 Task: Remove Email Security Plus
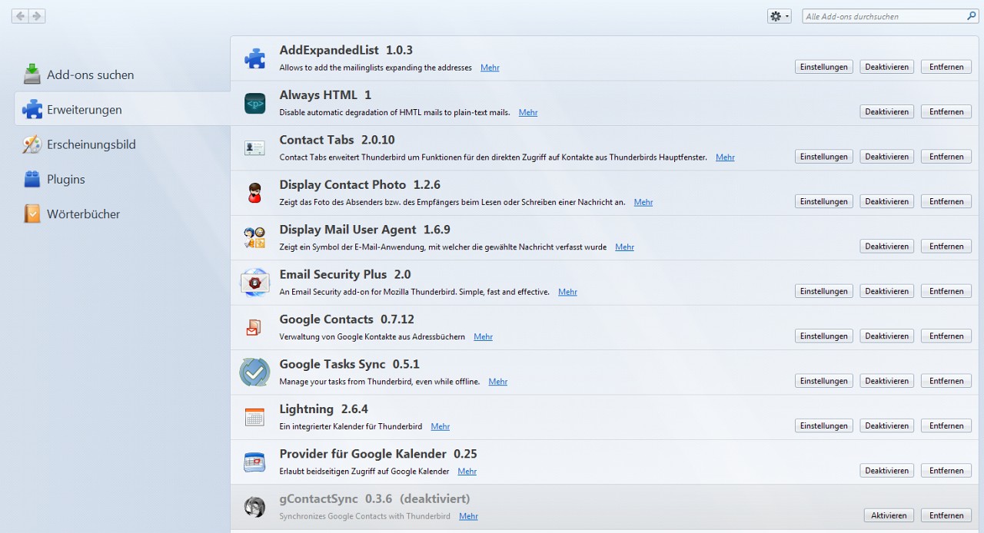tap(946, 291)
